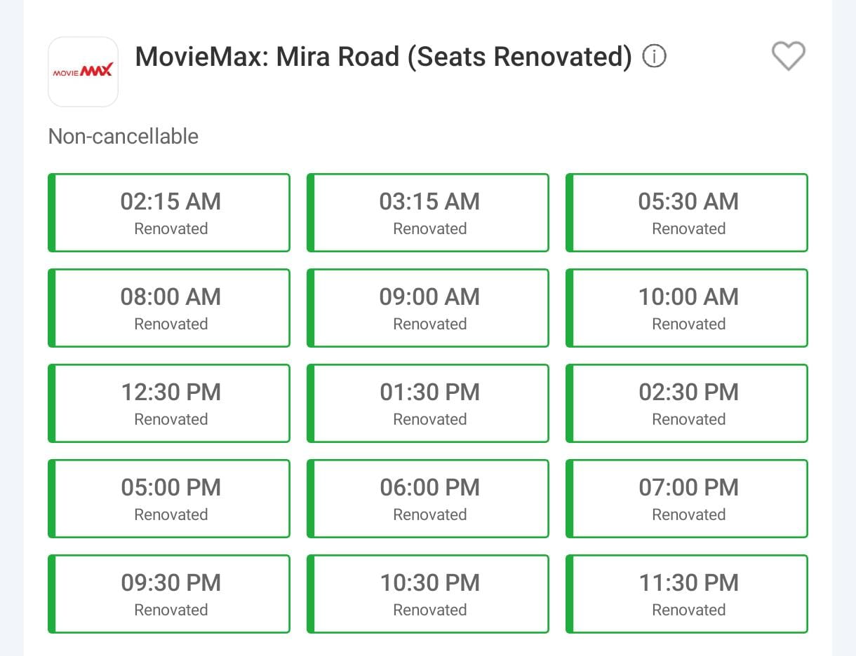Pick the 01:30 PM show
Screen dimensions: 856x656
tap(429, 403)
